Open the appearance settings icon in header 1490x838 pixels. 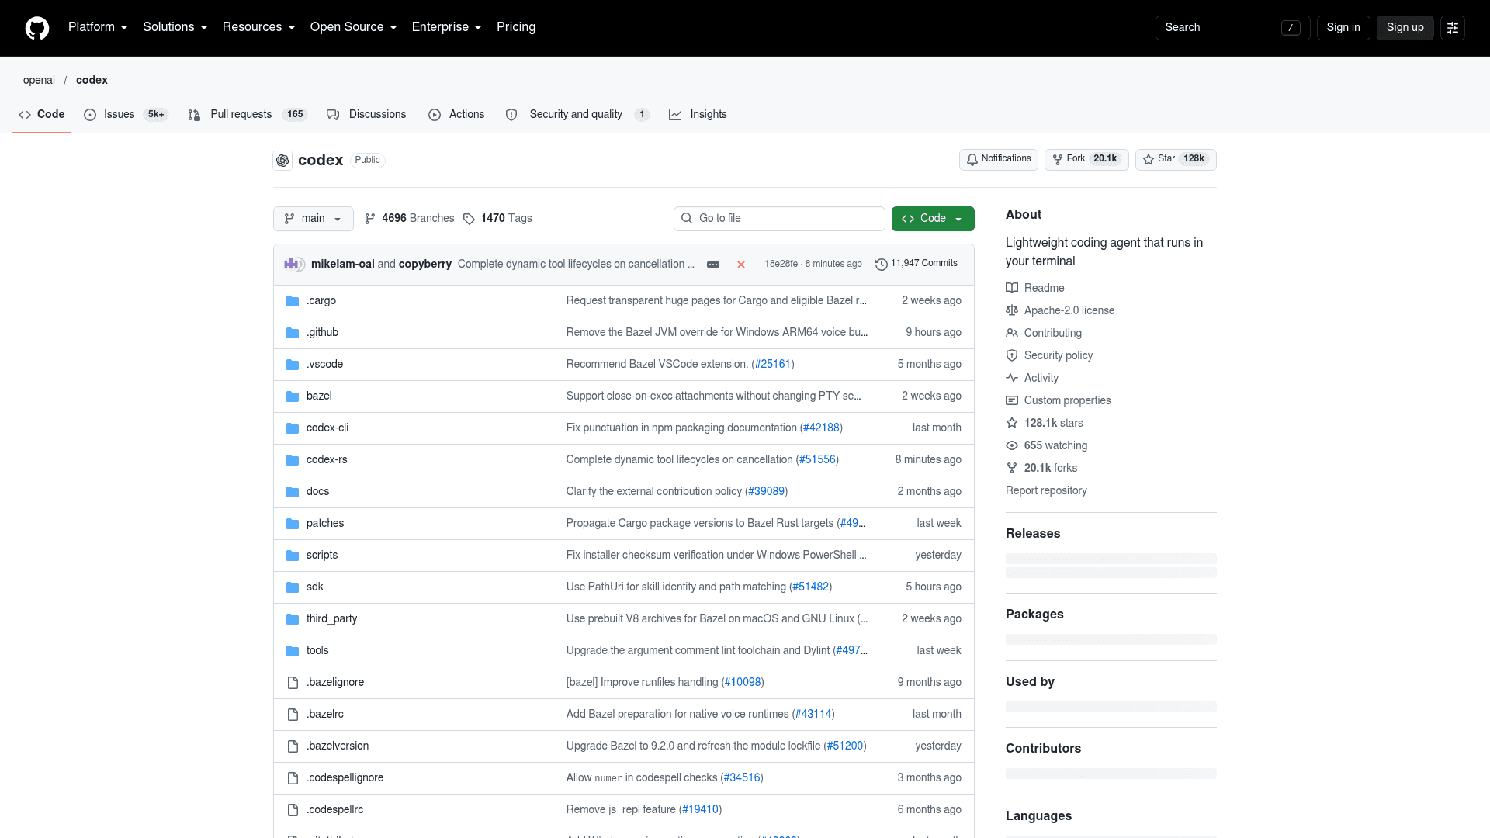coord(1453,28)
